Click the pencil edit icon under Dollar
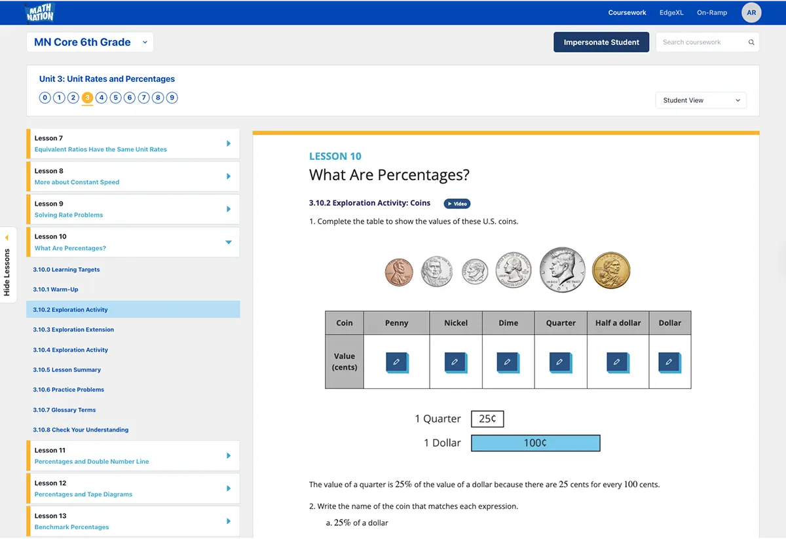This screenshot has height=539, width=786. [x=669, y=362]
